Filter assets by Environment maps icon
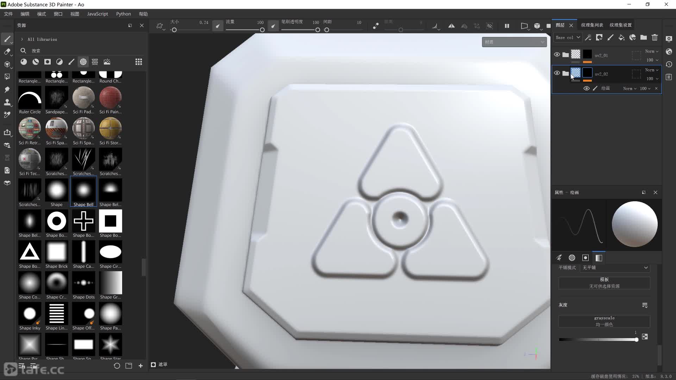The width and height of the screenshot is (676, 380). [107, 62]
